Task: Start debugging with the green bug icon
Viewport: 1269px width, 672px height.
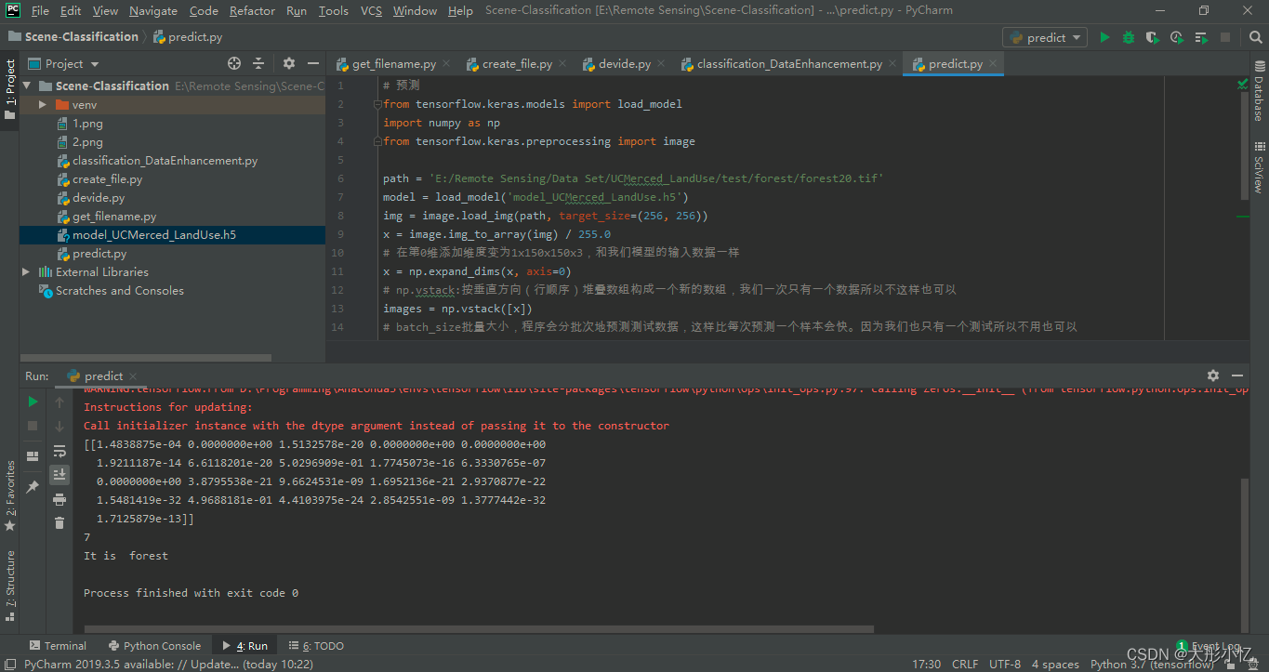Action: click(x=1129, y=37)
